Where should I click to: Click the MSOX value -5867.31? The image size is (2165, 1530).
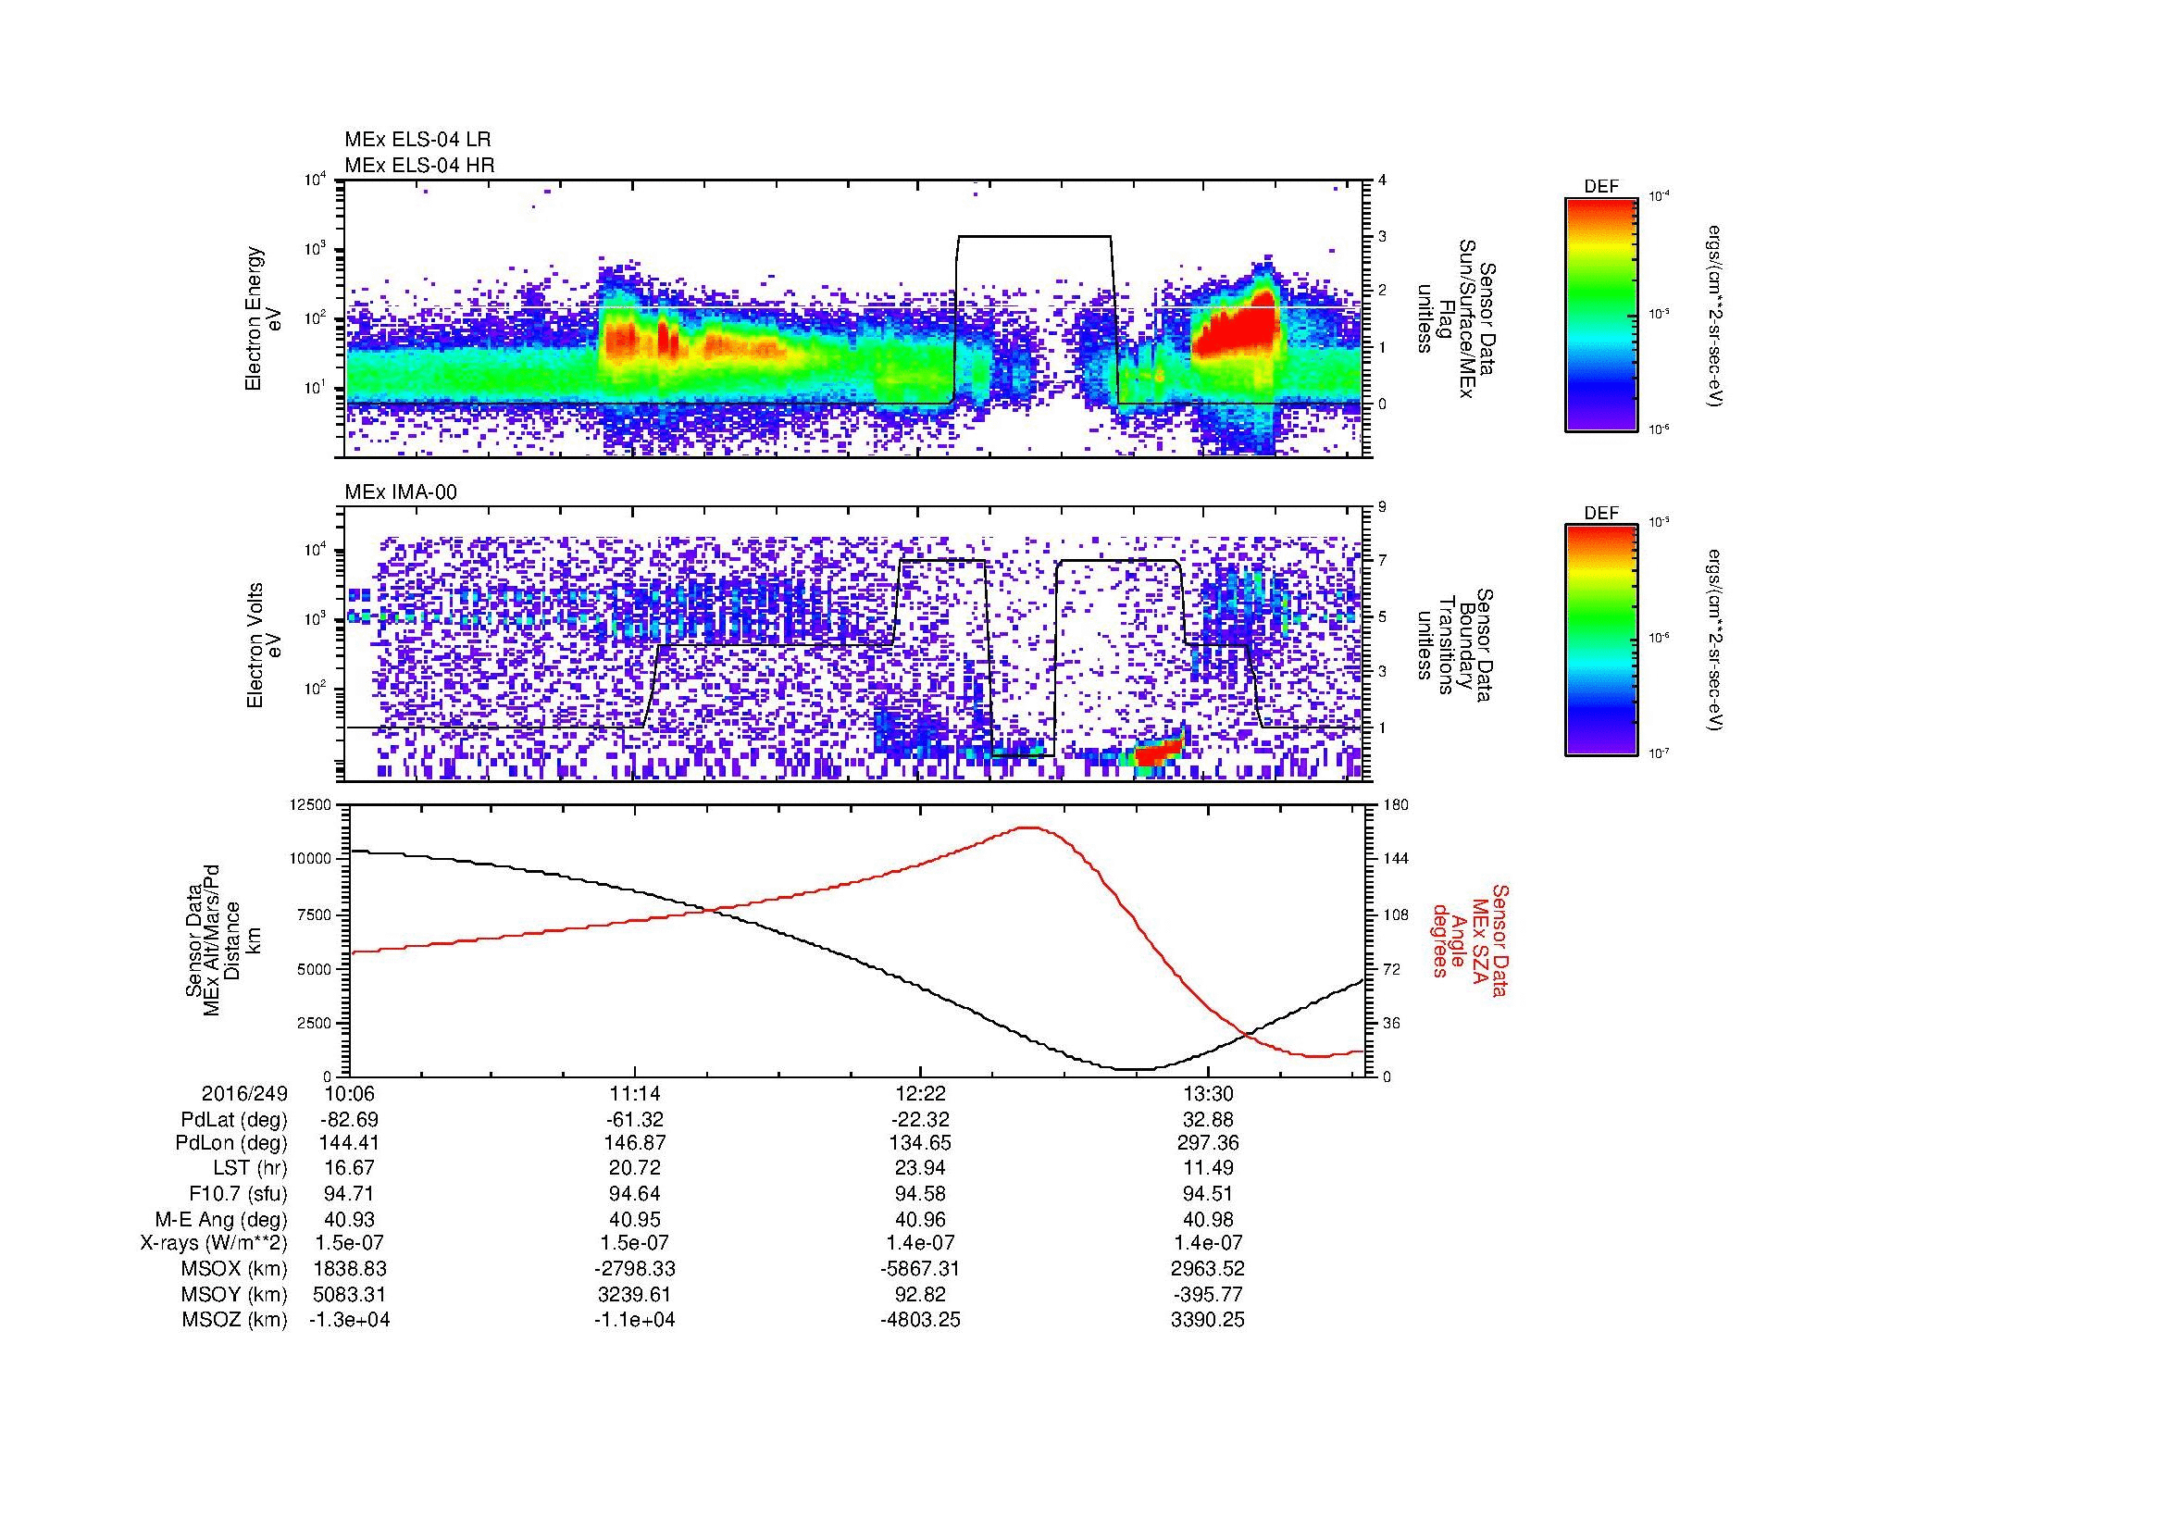919,1269
